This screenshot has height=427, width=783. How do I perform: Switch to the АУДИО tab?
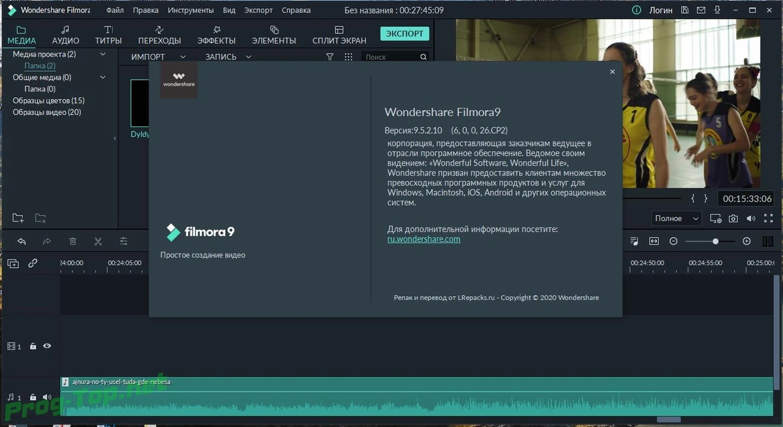coord(65,35)
